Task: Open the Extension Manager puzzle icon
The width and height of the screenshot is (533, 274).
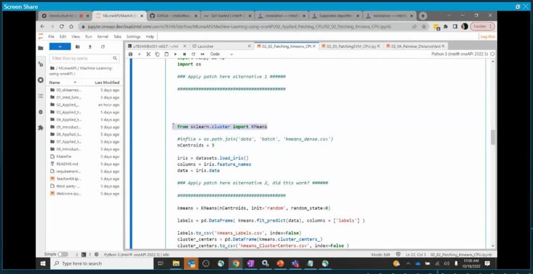Action: tap(40, 128)
